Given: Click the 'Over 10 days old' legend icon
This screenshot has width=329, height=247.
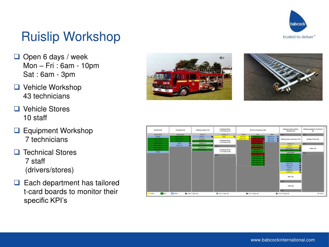Looking at the screenshot, I should click(x=277, y=193).
